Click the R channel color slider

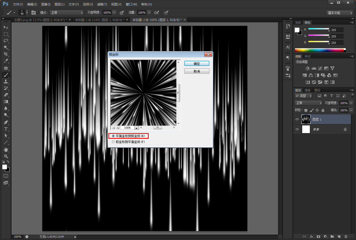coord(319,29)
